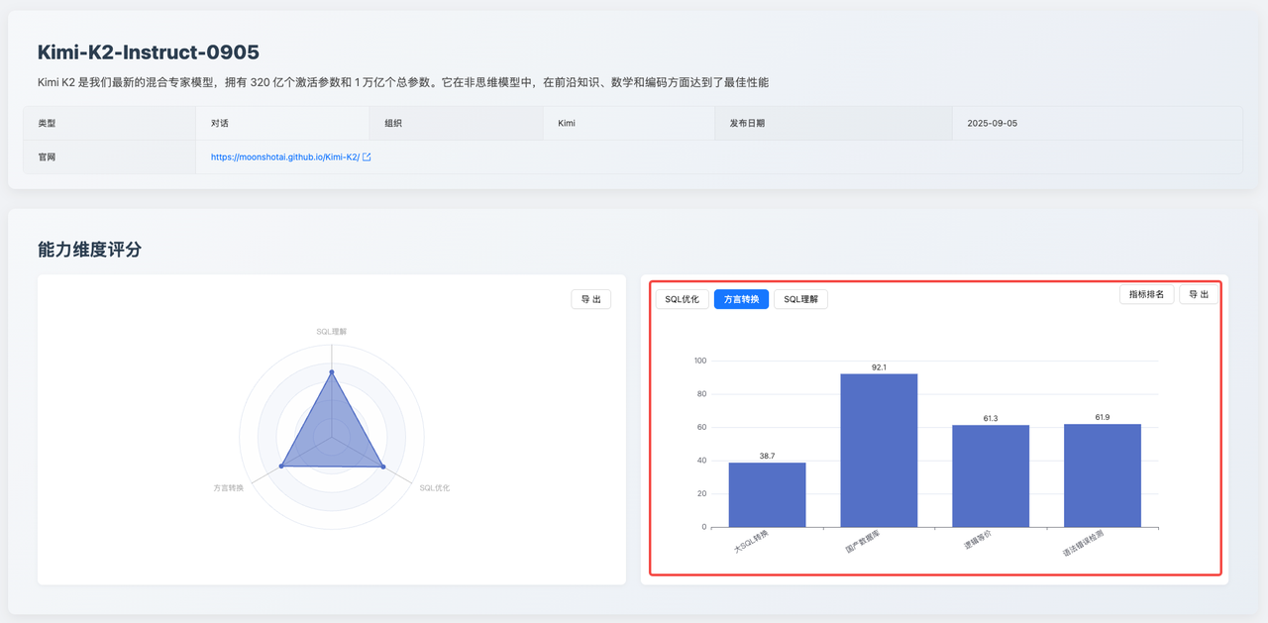Click the 2025-09-05 release date cell
1268x623 pixels.
[x=992, y=123]
